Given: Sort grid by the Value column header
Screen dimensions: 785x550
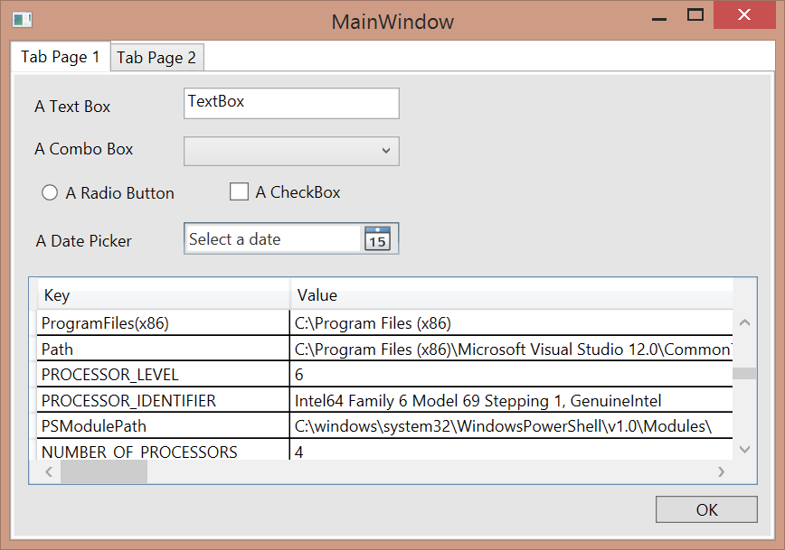Looking at the screenshot, I should (511, 295).
